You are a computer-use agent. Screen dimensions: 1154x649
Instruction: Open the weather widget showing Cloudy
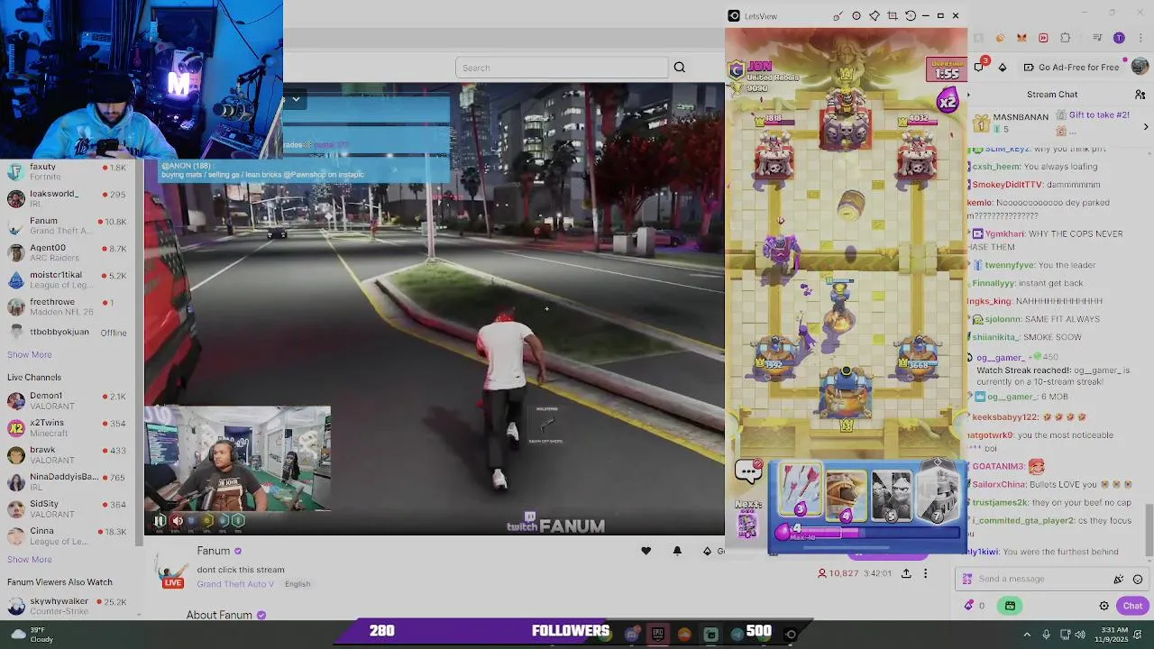coord(32,635)
